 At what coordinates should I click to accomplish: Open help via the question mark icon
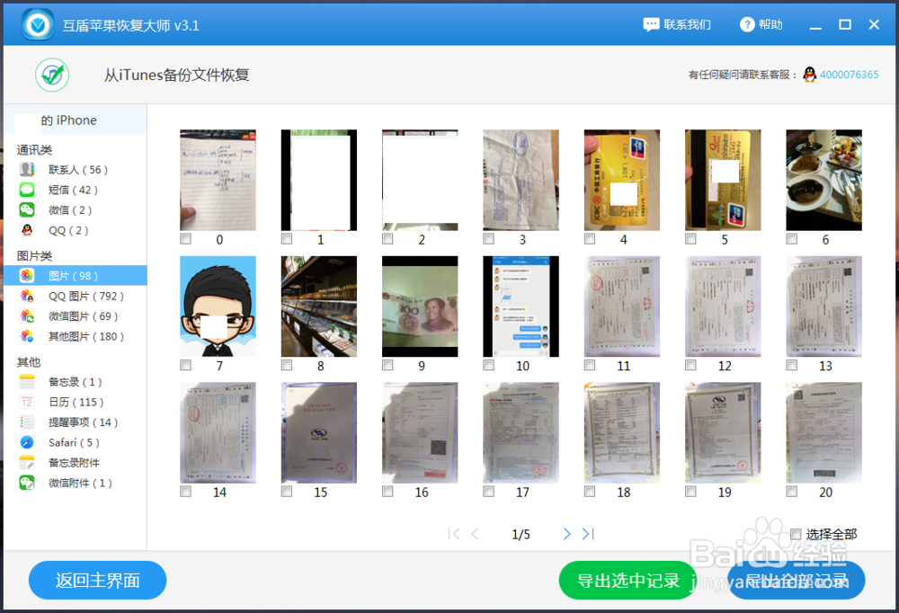pos(747,24)
